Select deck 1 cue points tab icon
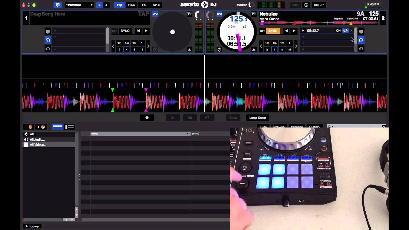Image resolution: width=409 pixels, height=230 pixels. 48,32
